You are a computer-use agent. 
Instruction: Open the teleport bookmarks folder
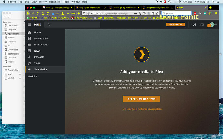pos(122,18)
